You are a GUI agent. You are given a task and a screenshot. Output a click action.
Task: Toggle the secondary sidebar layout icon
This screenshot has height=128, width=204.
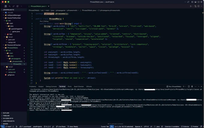tap(198, 2)
